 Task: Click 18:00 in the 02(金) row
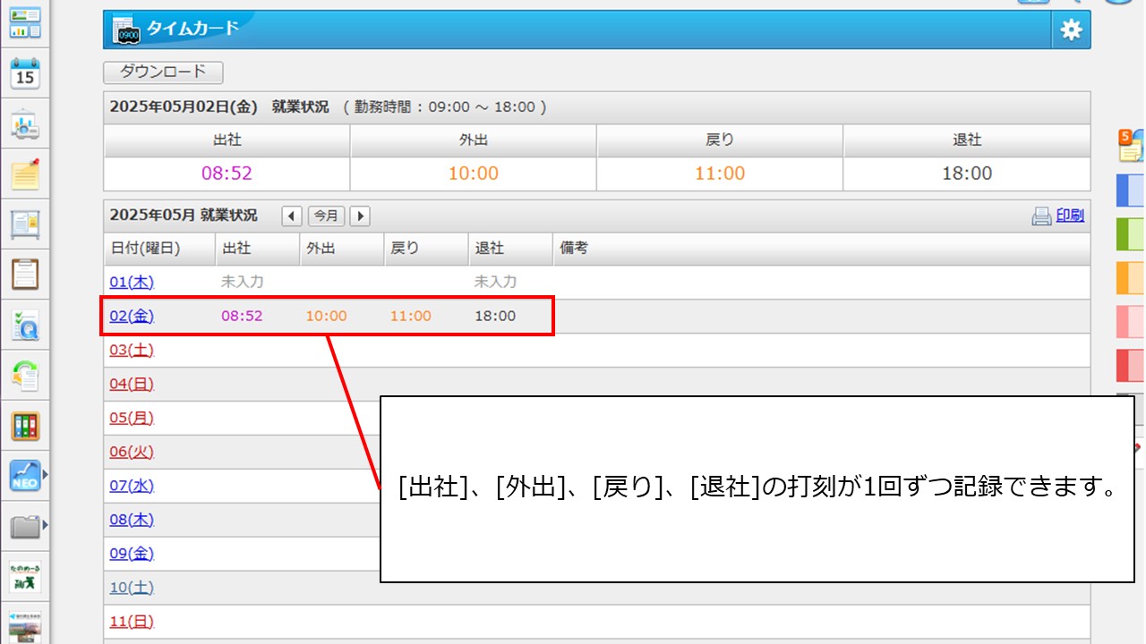click(495, 316)
